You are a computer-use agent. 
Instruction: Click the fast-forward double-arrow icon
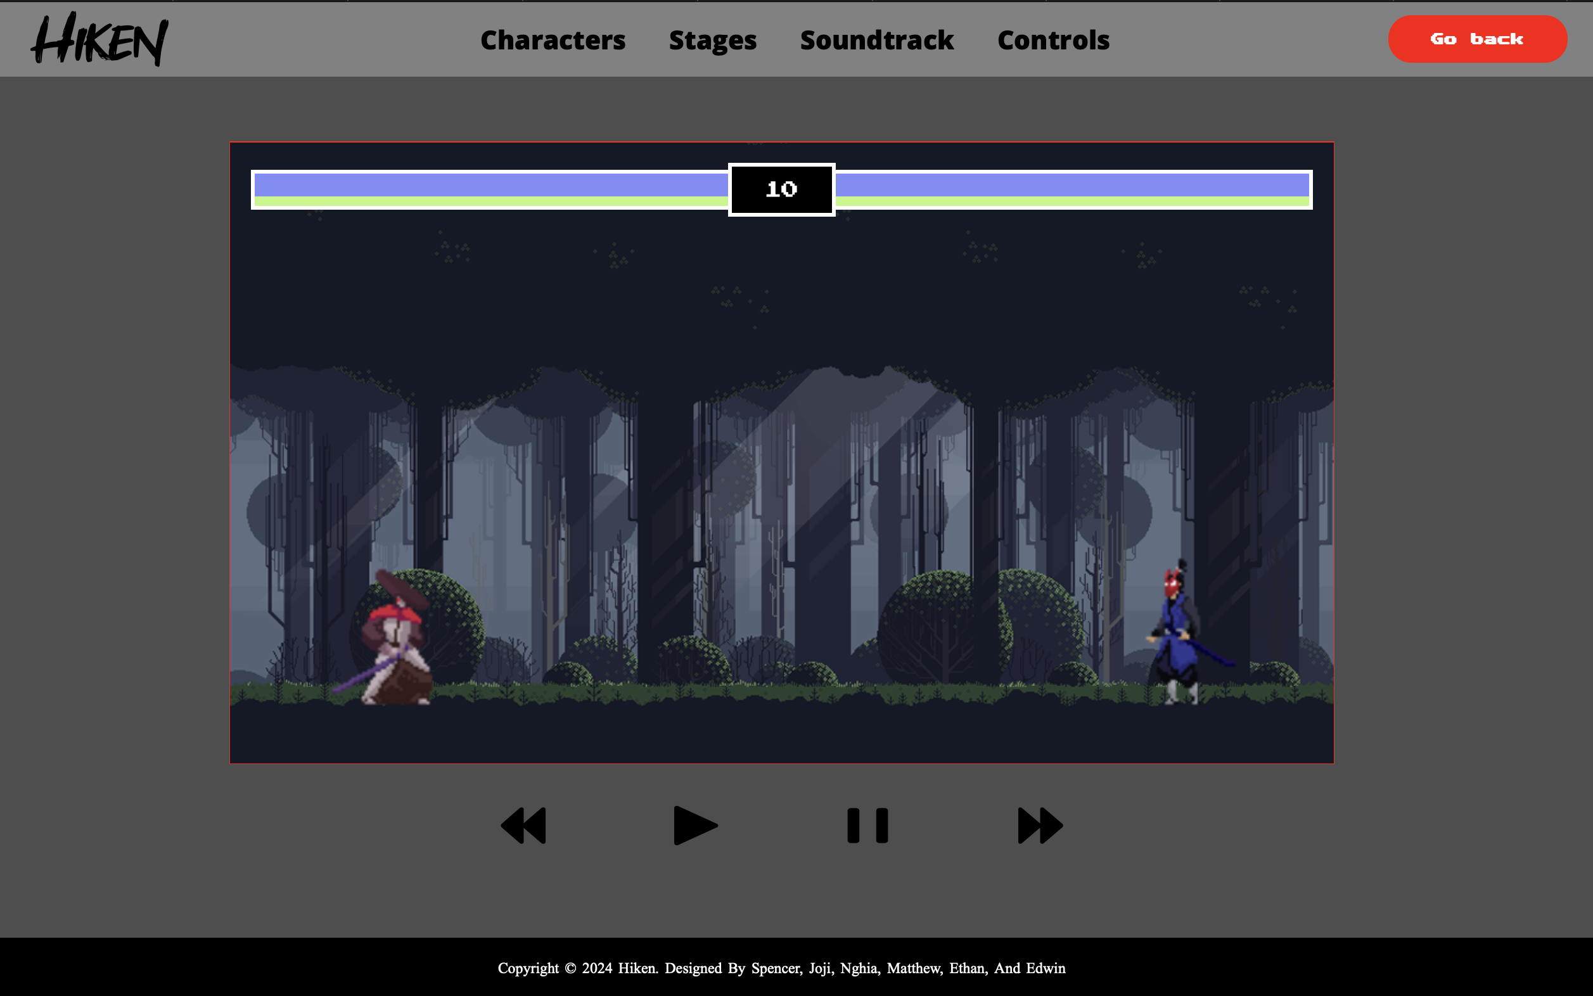1040,826
